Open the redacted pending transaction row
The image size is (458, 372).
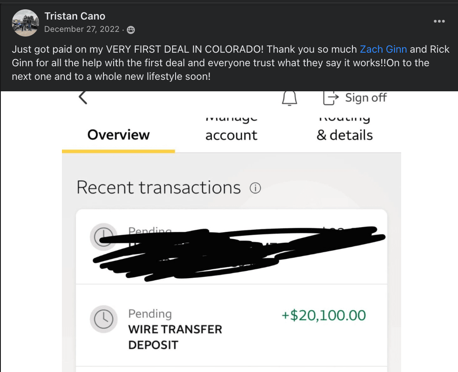point(232,247)
